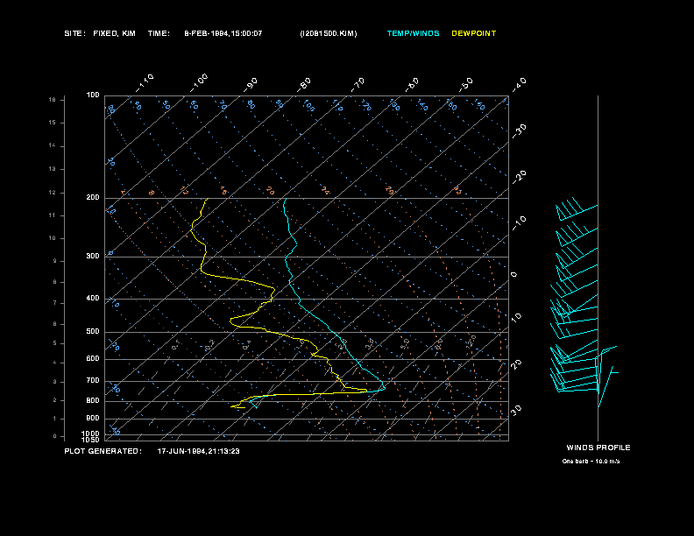Click the WINDS PROFILE caption
Viewport: 694px width, 536px height.
598,448
